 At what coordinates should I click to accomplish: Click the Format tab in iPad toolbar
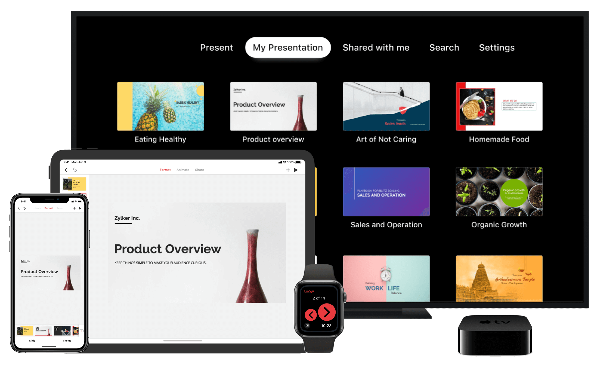pyautogui.click(x=165, y=169)
